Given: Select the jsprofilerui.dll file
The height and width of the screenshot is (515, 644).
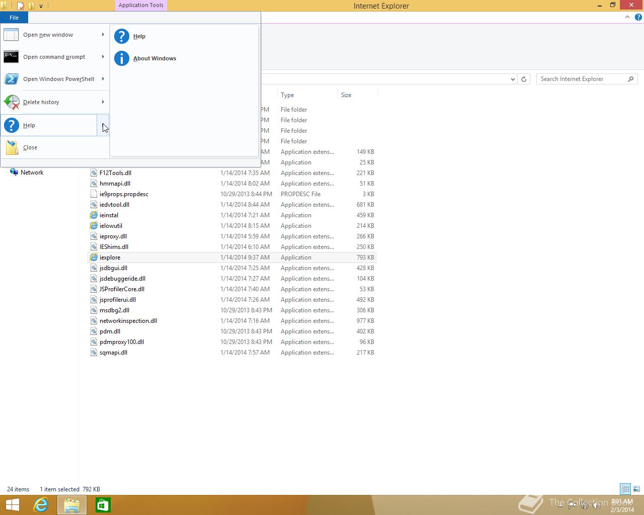Looking at the screenshot, I should (118, 300).
